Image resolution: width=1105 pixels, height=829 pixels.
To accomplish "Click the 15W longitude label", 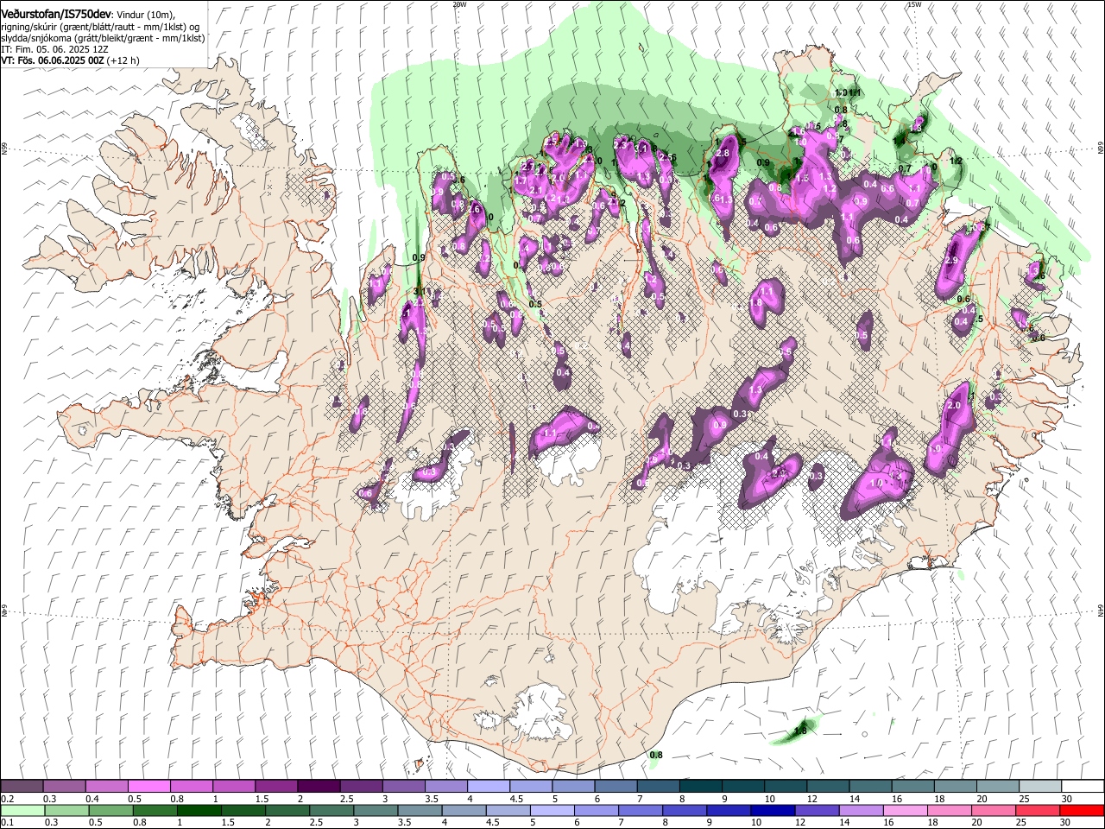I will (914, 4).
